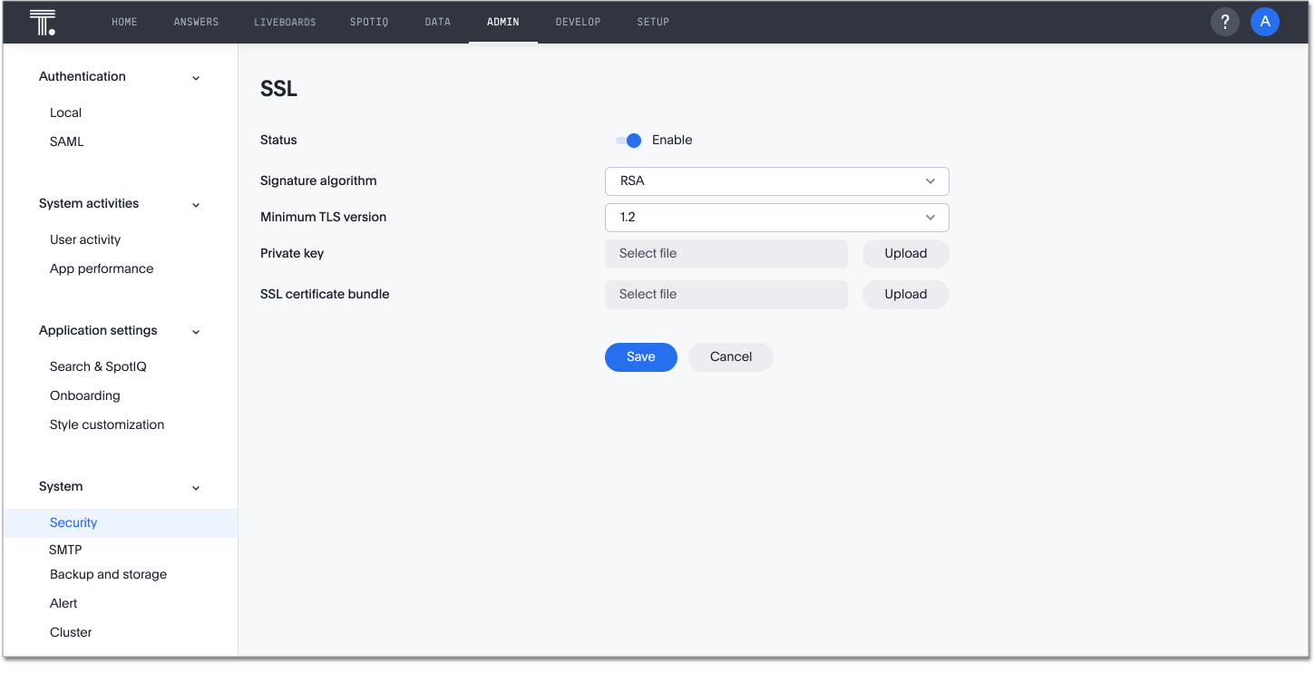The image size is (1315, 673).
Task: Open the DEVELOP section
Action: point(578,21)
